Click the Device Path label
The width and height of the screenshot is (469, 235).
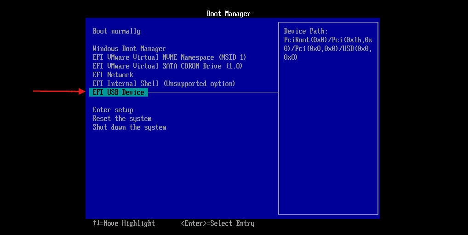(306, 31)
